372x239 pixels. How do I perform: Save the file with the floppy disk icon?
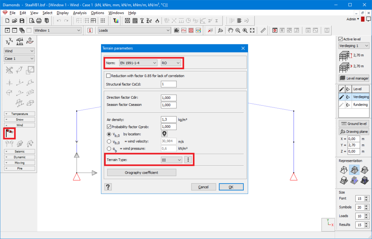(22, 21)
